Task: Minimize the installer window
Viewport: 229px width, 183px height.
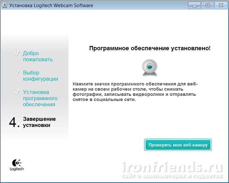Action: click(194, 6)
